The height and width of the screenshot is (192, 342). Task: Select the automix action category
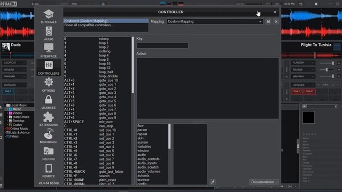[x=152, y=175]
